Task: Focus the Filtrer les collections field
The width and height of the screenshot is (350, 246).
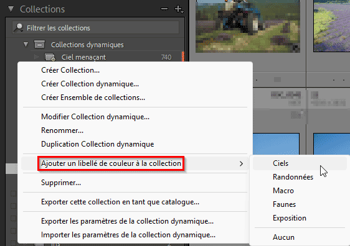Action: pyautogui.click(x=95, y=27)
